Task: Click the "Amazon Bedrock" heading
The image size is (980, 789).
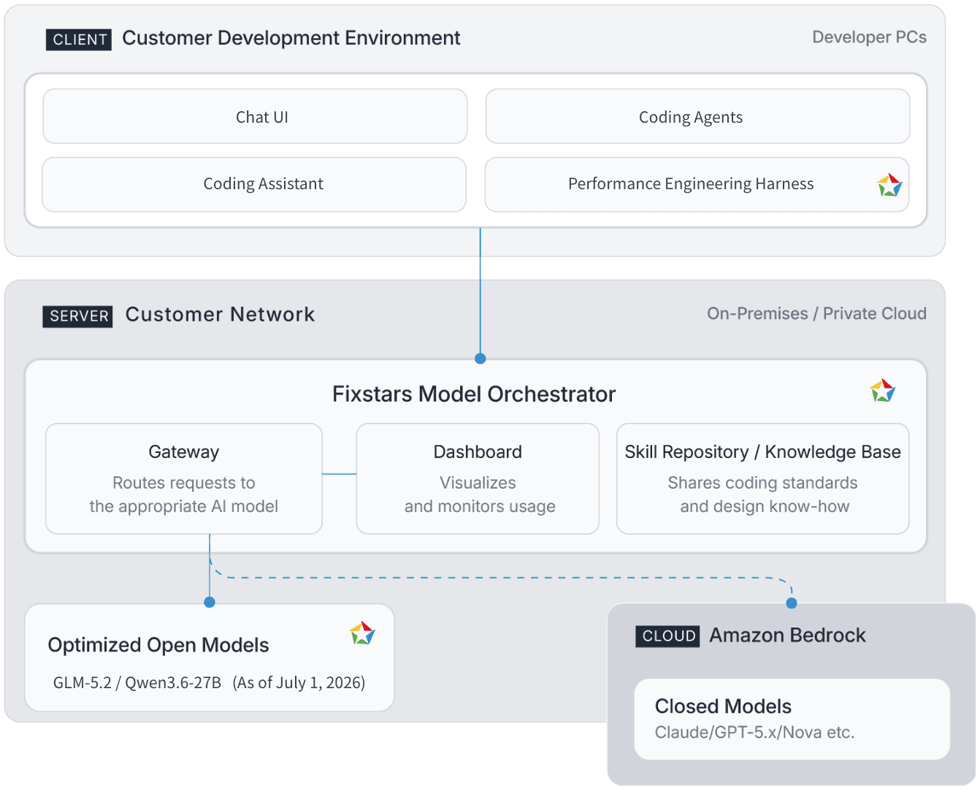Action: (x=788, y=636)
